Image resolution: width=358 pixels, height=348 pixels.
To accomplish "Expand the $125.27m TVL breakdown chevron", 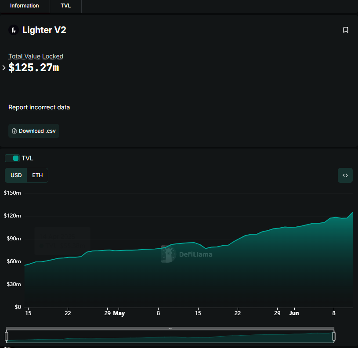I will pos(4,68).
